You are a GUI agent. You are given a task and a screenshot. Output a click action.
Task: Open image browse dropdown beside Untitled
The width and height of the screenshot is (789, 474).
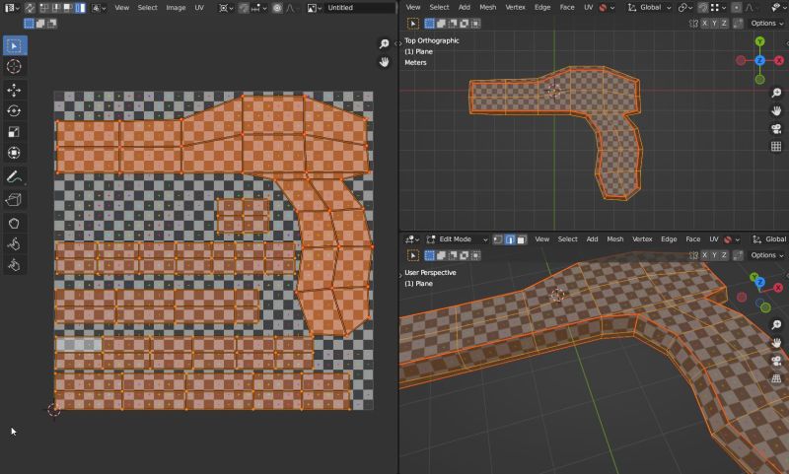pos(314,8)
